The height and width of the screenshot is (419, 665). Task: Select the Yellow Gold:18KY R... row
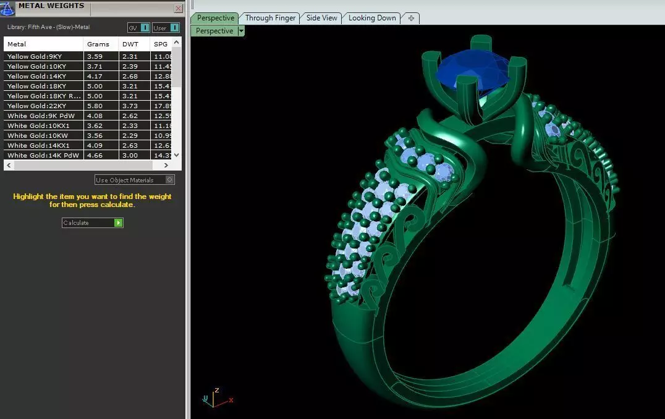(x=88, y=96)
